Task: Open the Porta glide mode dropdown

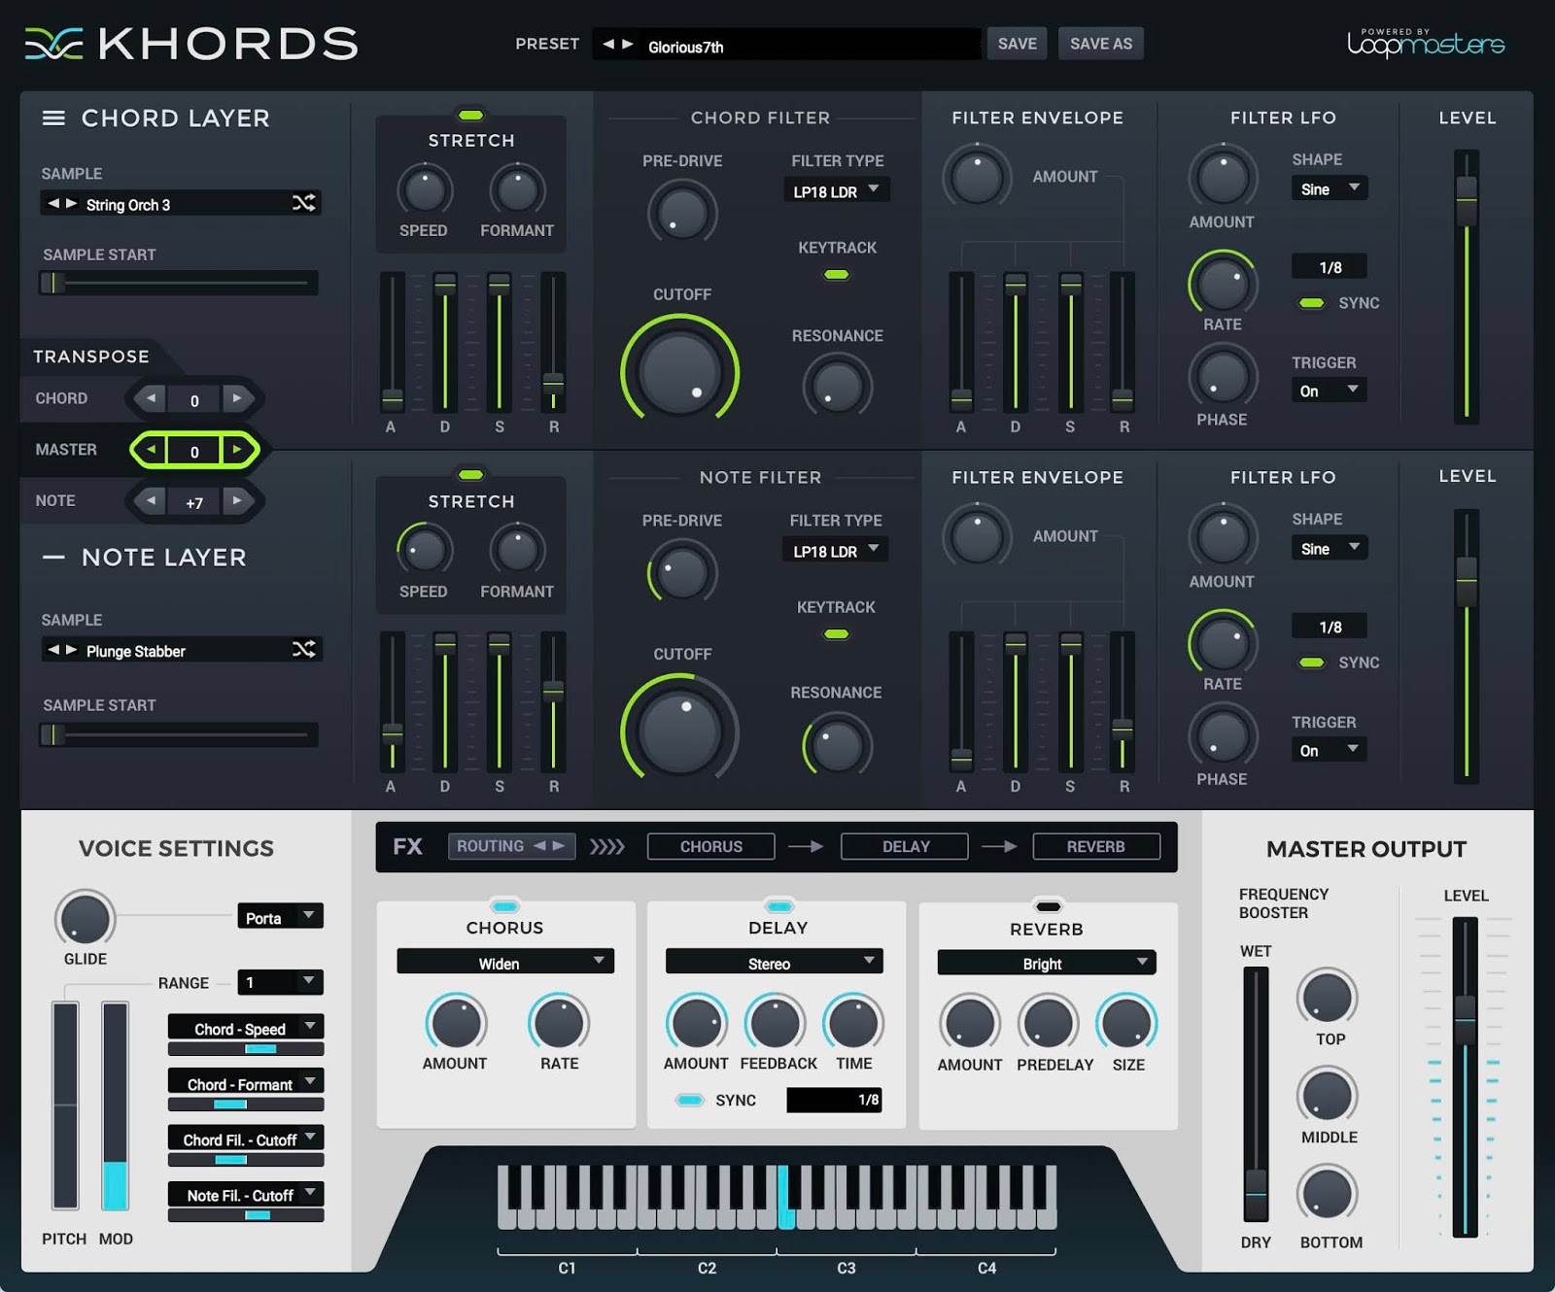Action: [x=280, y=916]
